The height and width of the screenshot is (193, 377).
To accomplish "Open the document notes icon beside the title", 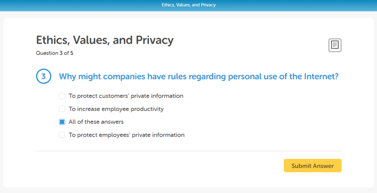I will coord(335,45).
